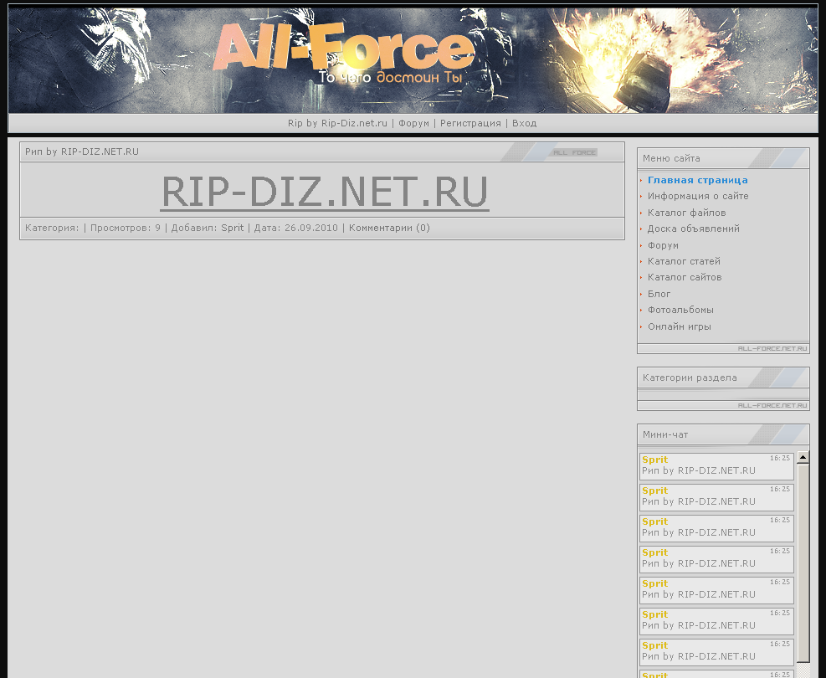Click the Sprit author link in article details

click(x=231, y=227)
